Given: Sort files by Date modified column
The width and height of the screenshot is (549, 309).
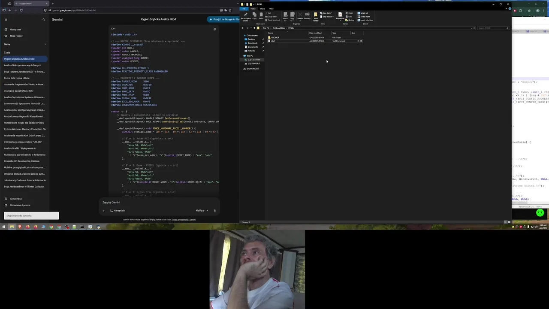Looking at the screenshot, I should point(315,33).
